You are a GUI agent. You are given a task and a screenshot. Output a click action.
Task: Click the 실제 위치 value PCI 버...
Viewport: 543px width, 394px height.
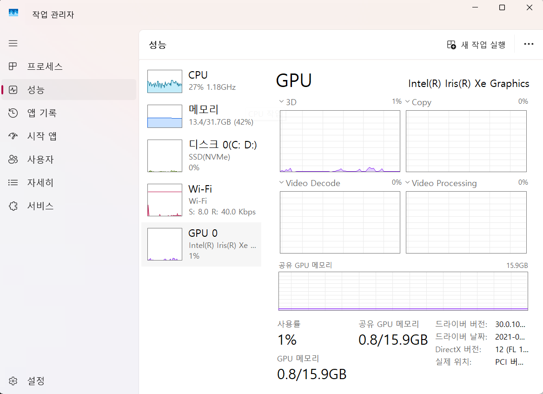point(509,362)
